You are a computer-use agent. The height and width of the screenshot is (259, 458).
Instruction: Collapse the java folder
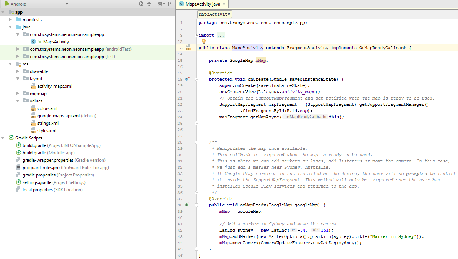coord(10,27)
